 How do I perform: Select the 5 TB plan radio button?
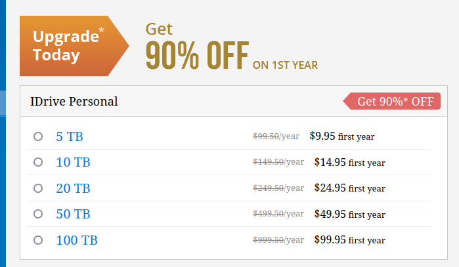[x=38, y=136]
